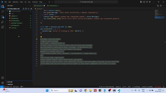Open File Explorer from the taskbar
The height and width of the screenshot is (93, 166).
click(x=90, y=90)
